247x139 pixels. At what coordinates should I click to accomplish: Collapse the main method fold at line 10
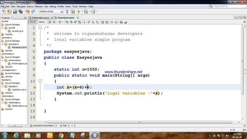pos(40,81)
